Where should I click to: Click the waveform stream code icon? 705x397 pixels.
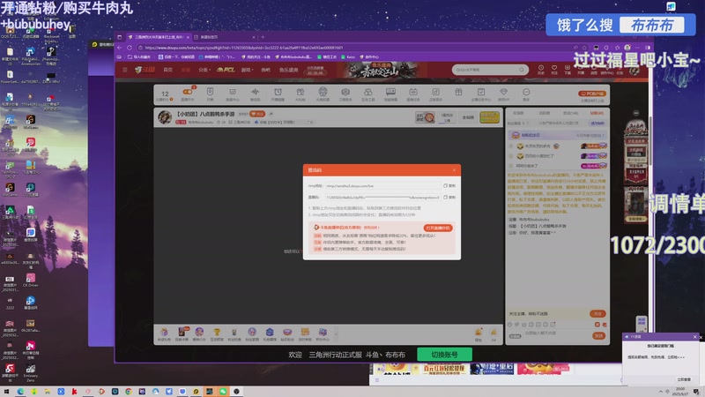(255, 94)
